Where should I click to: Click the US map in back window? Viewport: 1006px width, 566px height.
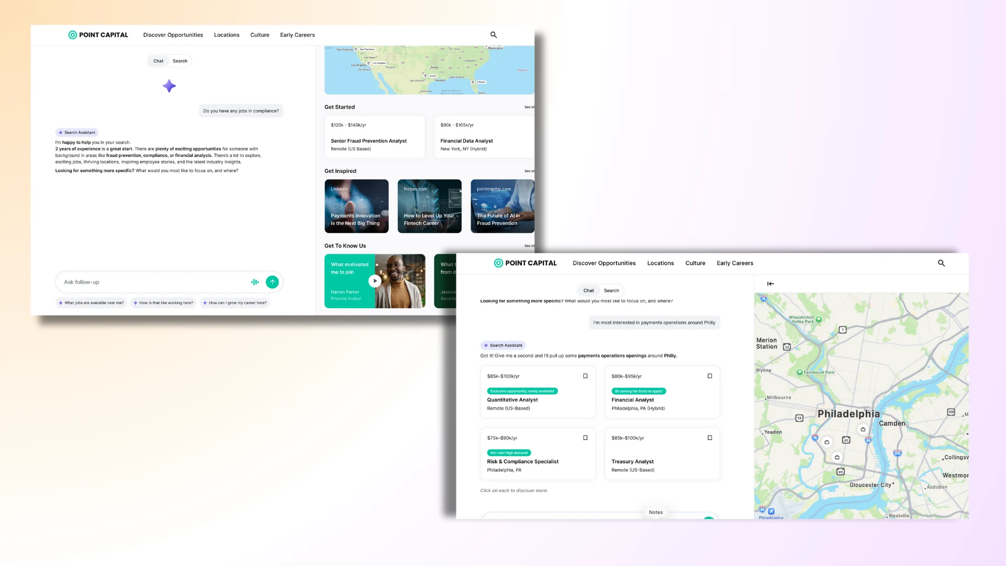point(429,70)
